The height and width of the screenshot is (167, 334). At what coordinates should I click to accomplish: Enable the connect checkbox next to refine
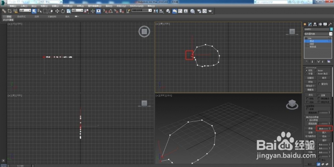click(x=319, y=95)
